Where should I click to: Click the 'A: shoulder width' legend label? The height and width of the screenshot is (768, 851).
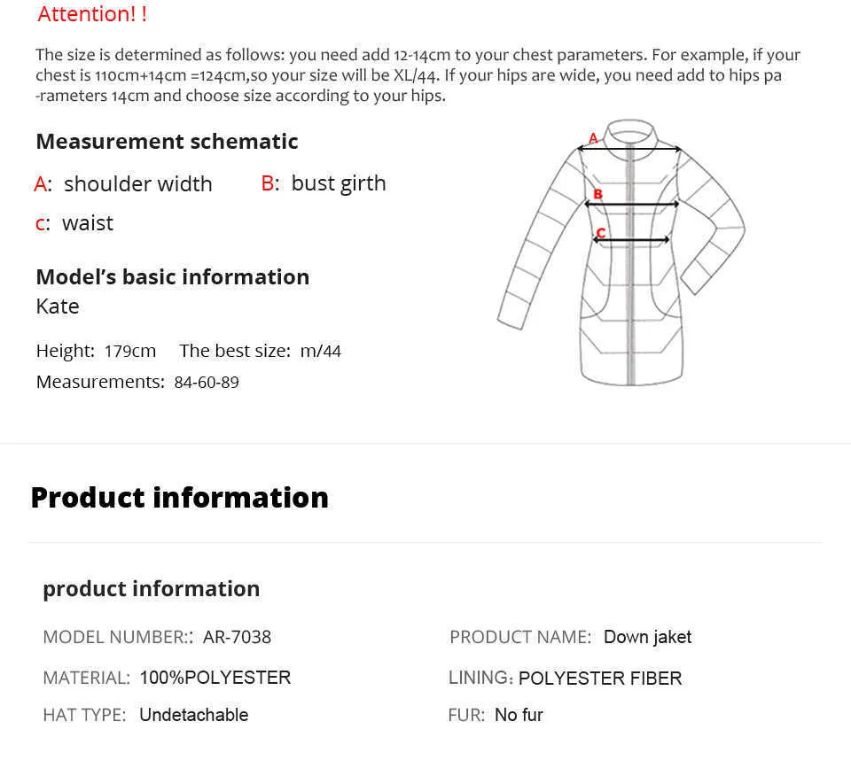click(123, 184)
